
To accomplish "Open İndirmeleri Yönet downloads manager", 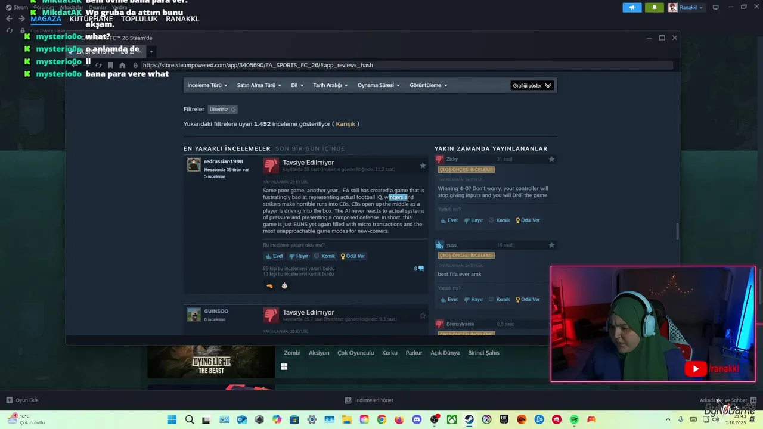I will 370,400.
